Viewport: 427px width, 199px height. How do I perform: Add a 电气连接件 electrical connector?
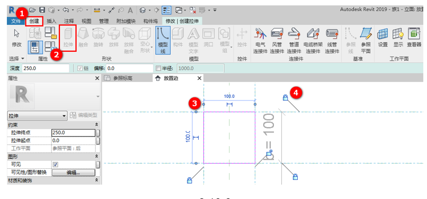(260, 40)
